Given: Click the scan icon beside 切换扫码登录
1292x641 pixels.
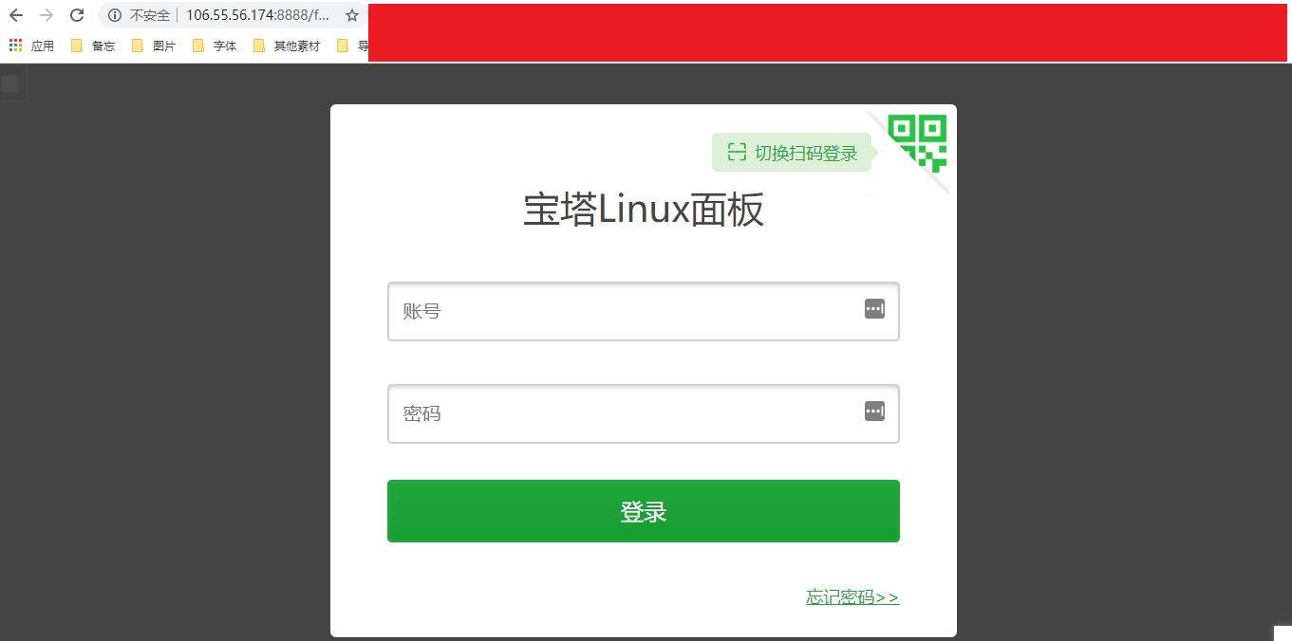Looking at the screenshot, I should click(x=737, y=152).
